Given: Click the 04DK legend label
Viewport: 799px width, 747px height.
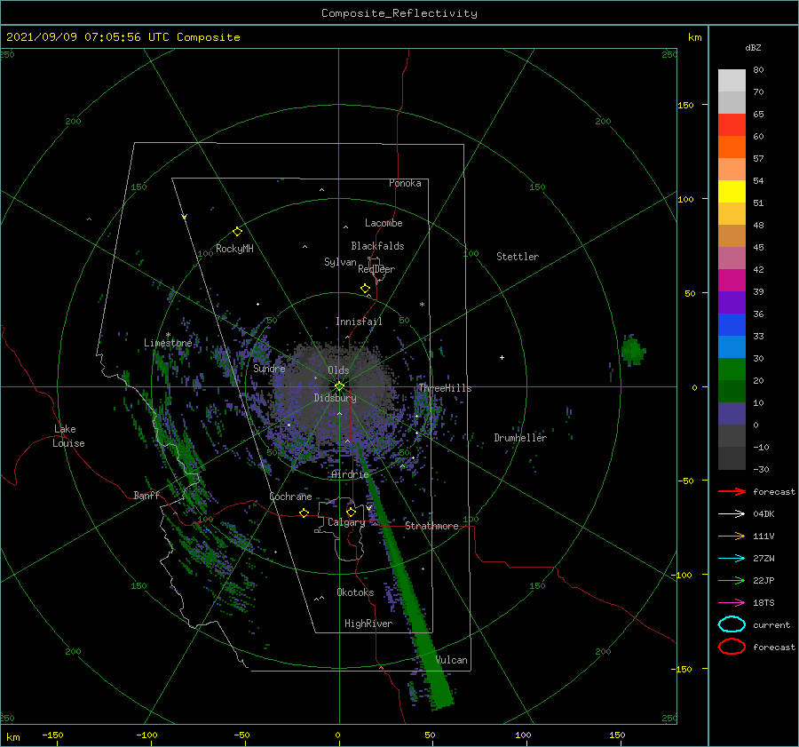Looking at the screenshot, I should [x=763, y=514].
